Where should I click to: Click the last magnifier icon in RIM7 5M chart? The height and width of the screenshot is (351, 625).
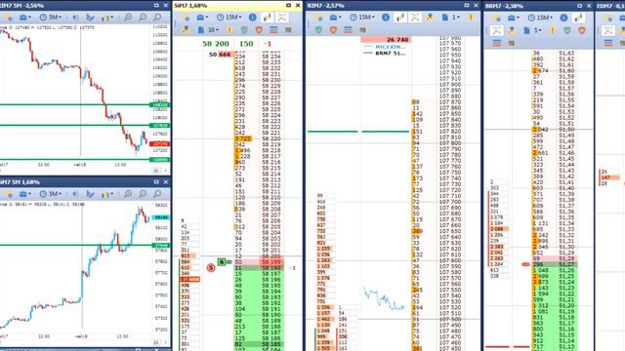click(158, 18)
